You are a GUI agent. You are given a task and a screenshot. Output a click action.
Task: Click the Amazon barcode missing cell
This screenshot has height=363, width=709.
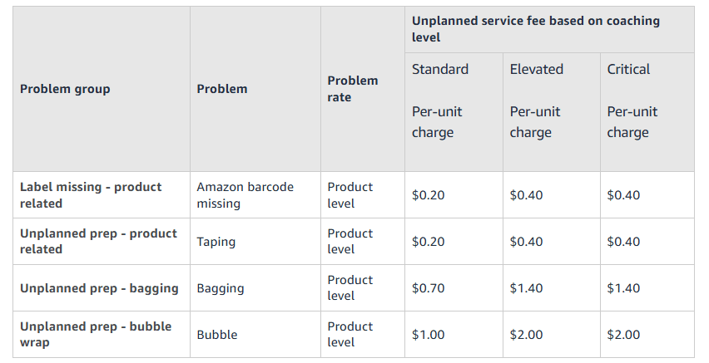245,195
